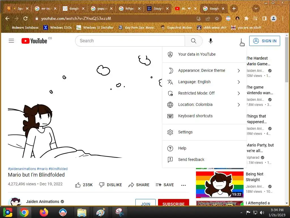Share the video
Screen dimensions: 290x218
click(139, 185)
